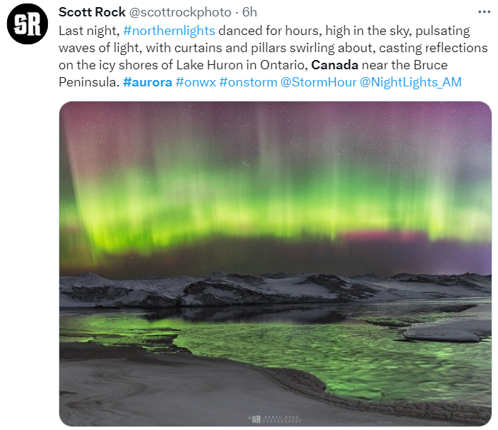Open the #northernlights hashtag
This screenshot has height=430, width=498.
tap(169, 31)
